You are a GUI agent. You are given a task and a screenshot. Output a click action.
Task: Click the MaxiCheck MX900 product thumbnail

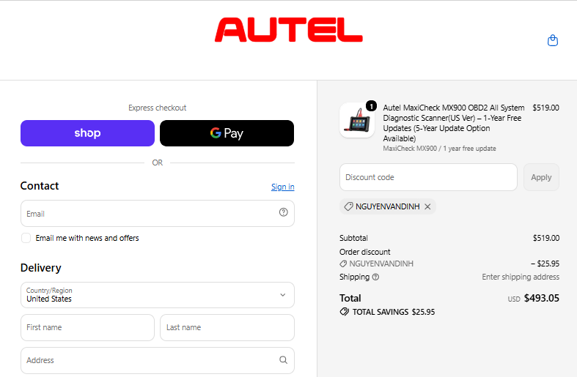click(x=357, y=120)
